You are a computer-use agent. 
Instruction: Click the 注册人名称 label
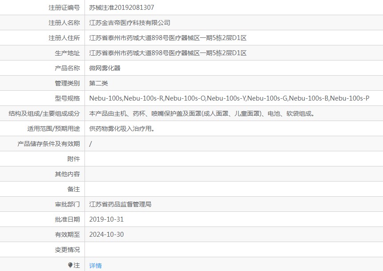click(x=64, y=23)
